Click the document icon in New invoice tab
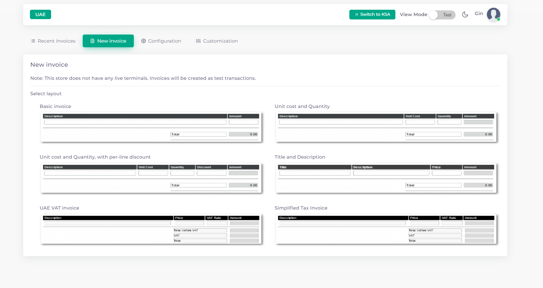The image size is (543, 288). pyautogui.click(x=92, y=41)
